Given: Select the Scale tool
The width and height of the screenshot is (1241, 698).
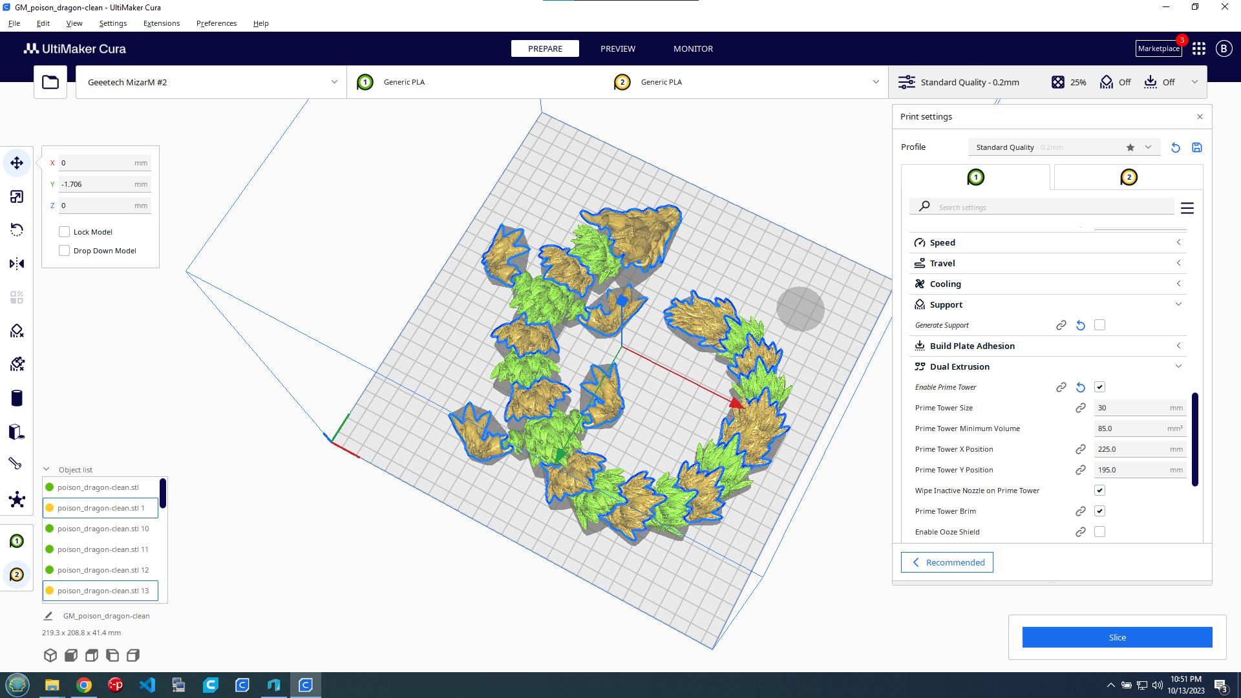Looking at the screenshot, I should [x=17, y=196].
